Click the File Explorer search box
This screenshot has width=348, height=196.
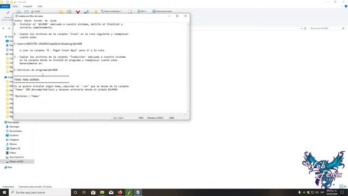pyautogui.click(x=327, y=28)
